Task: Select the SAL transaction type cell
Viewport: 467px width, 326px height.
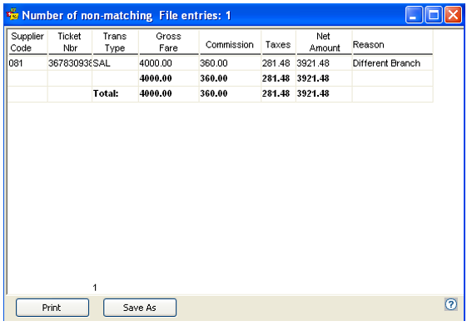Action: (x=115, y=63)
